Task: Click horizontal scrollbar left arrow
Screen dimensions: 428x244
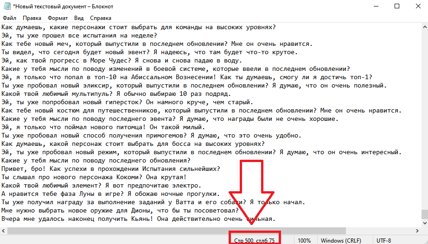Action: point(3,231)
